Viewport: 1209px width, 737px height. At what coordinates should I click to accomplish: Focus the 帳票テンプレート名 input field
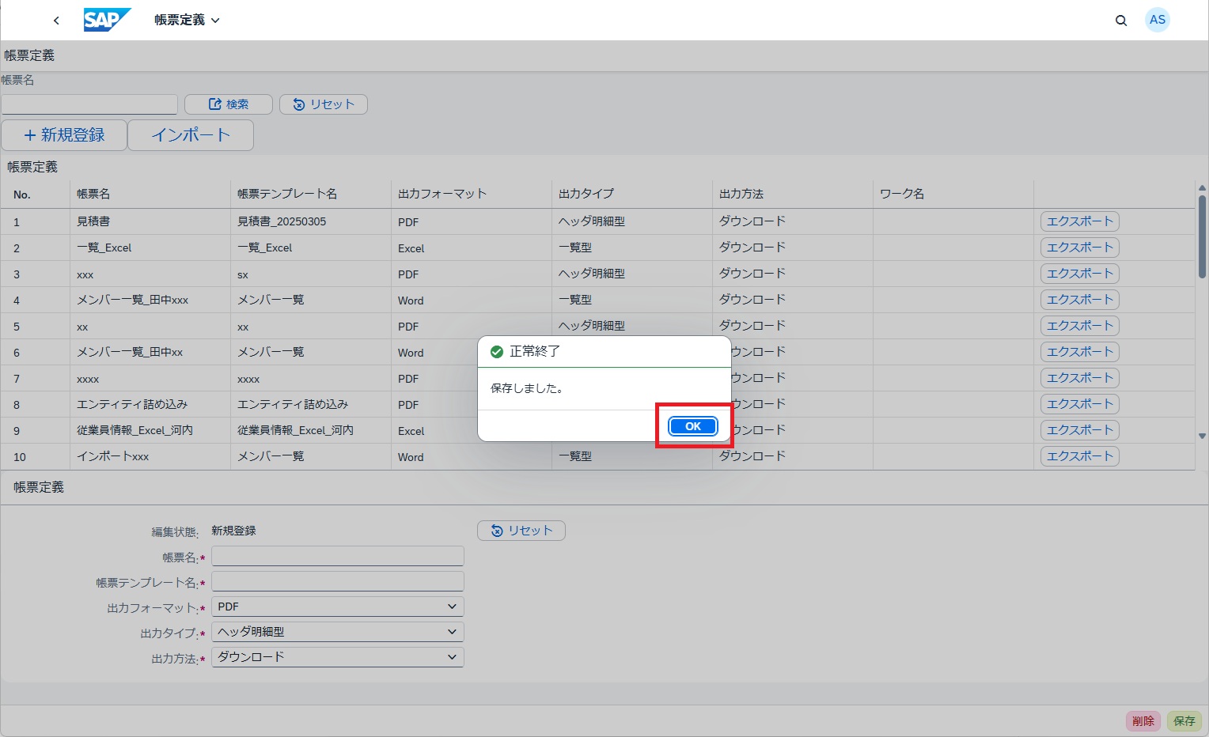click(x=338, y=582)
